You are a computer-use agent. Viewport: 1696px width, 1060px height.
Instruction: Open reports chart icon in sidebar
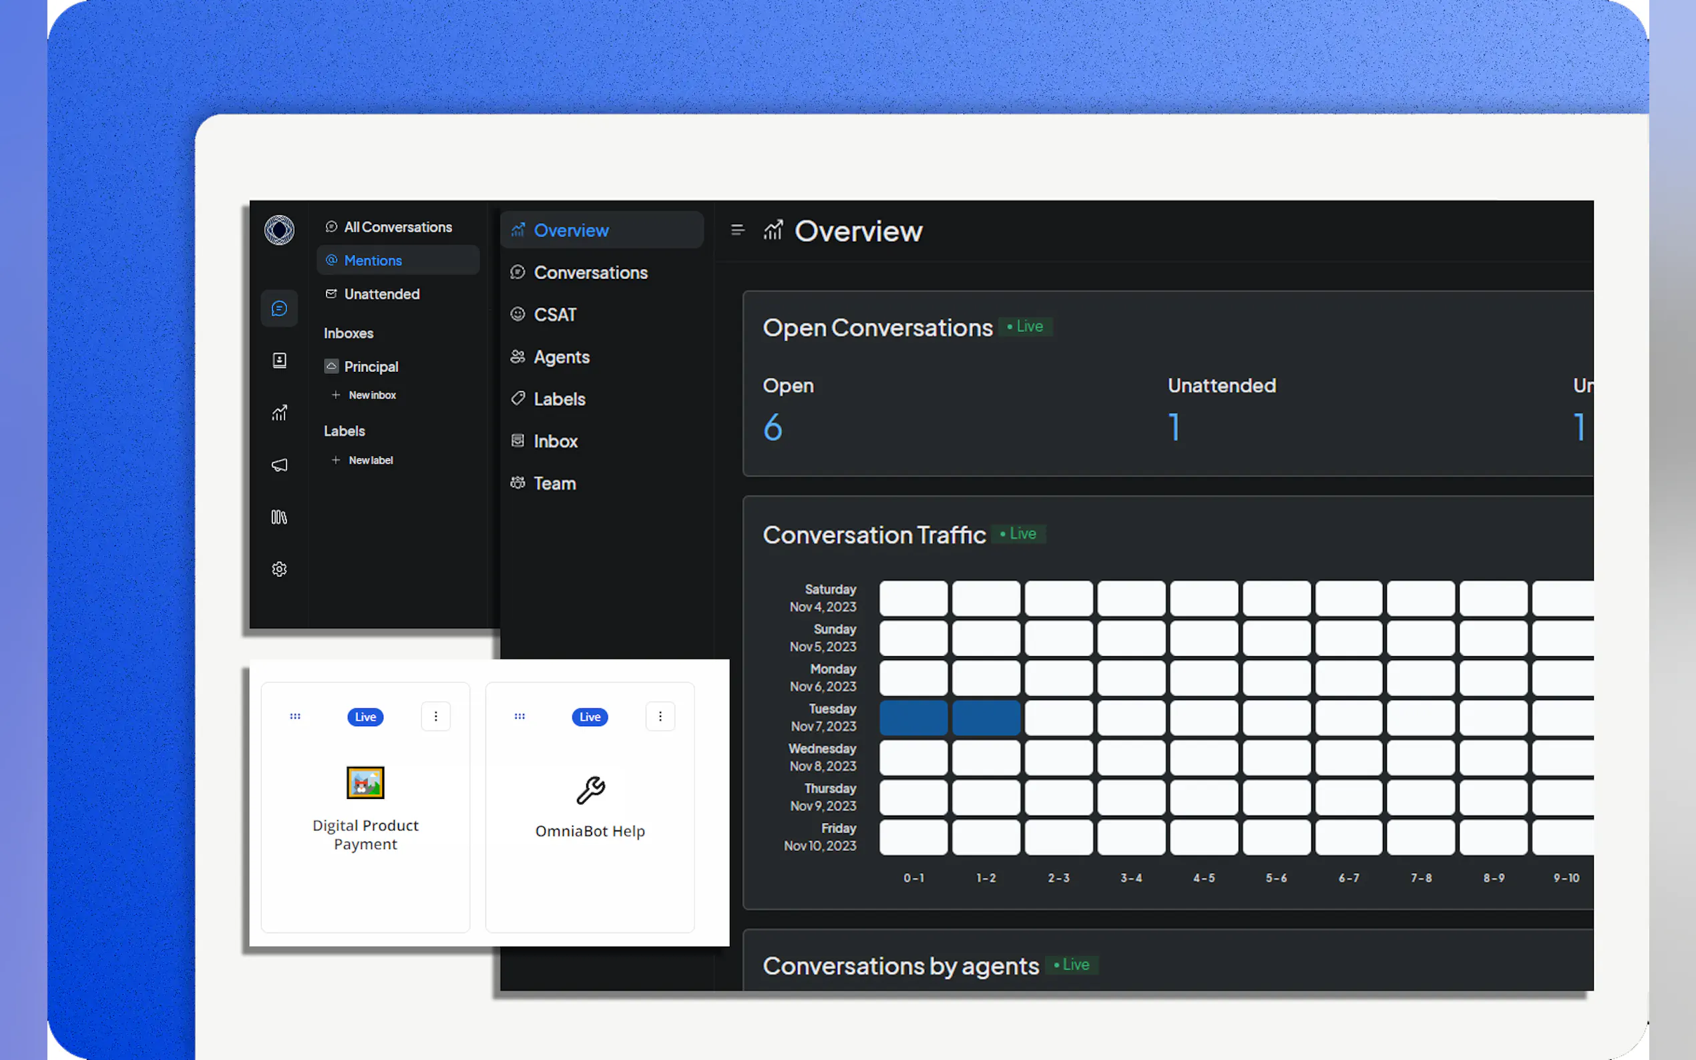279,413
